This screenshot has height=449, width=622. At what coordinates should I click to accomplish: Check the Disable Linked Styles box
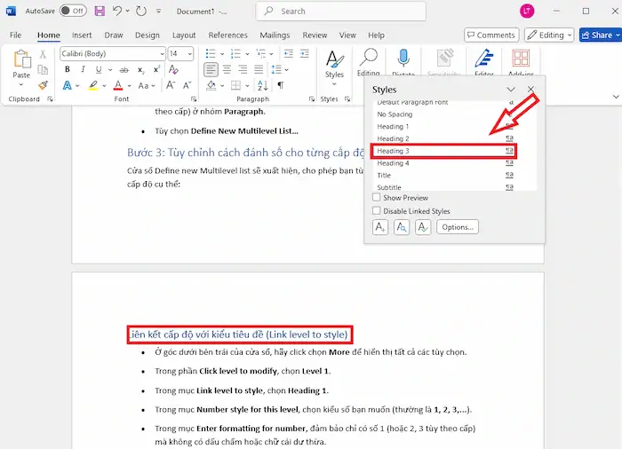tap(377, 211)
